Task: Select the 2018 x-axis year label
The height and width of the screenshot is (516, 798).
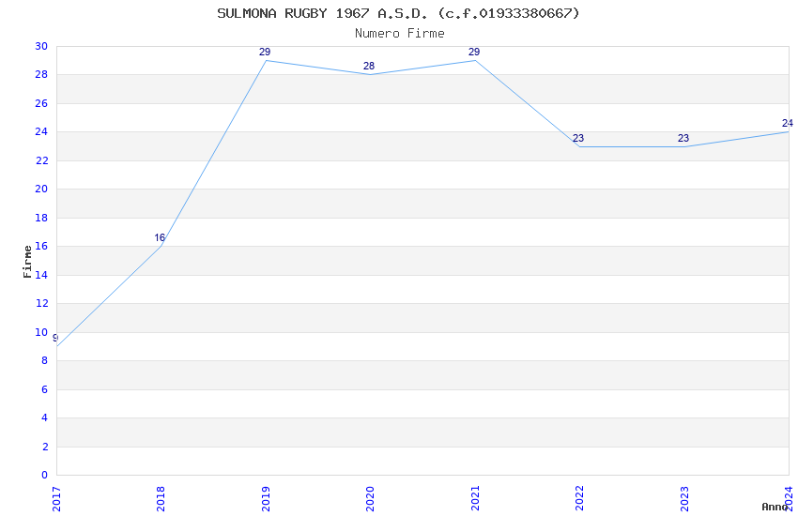Action: click(161, 499)
